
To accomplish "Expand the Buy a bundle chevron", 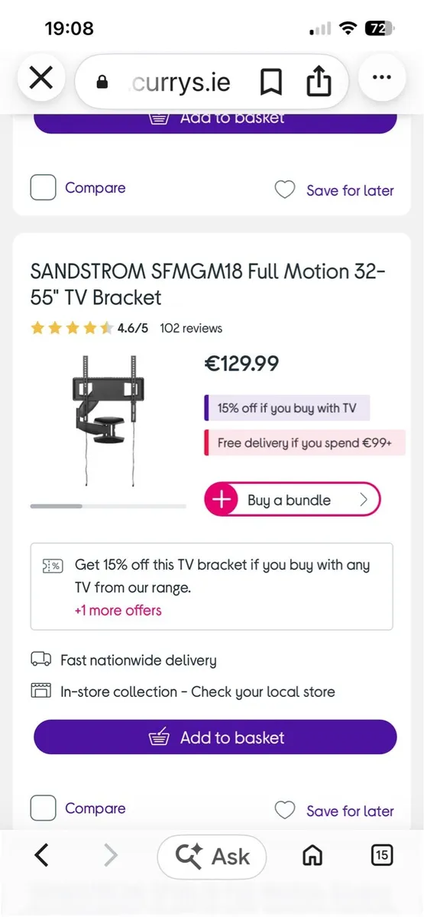I will pyautogui.click(x=364, y=500).
